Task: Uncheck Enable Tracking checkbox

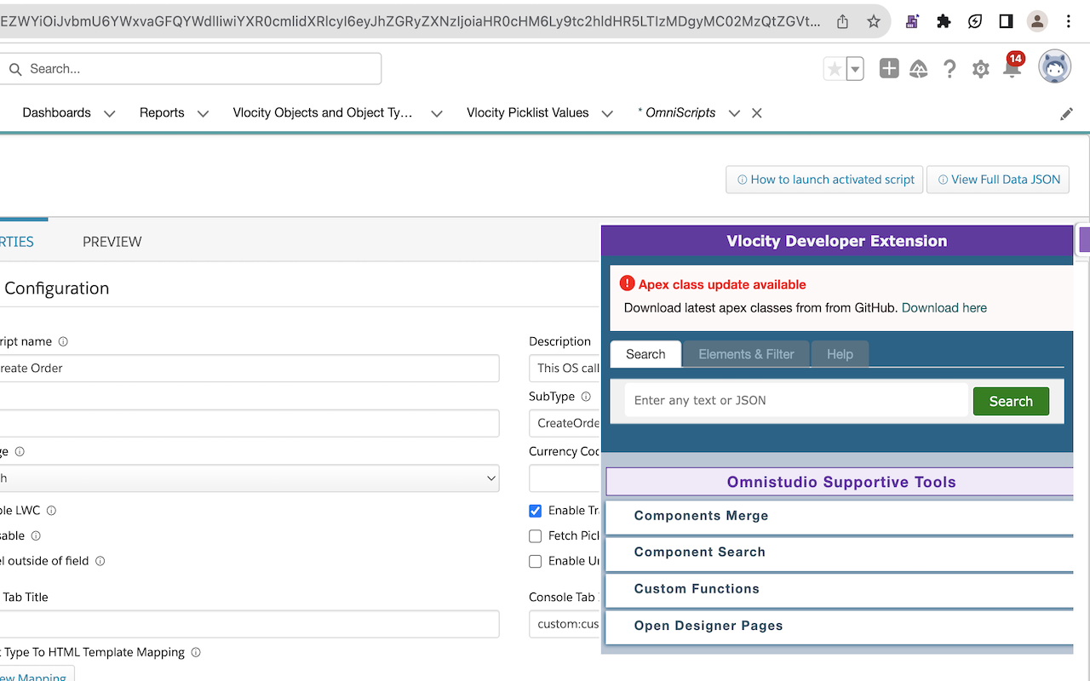Action: (535, 510)
